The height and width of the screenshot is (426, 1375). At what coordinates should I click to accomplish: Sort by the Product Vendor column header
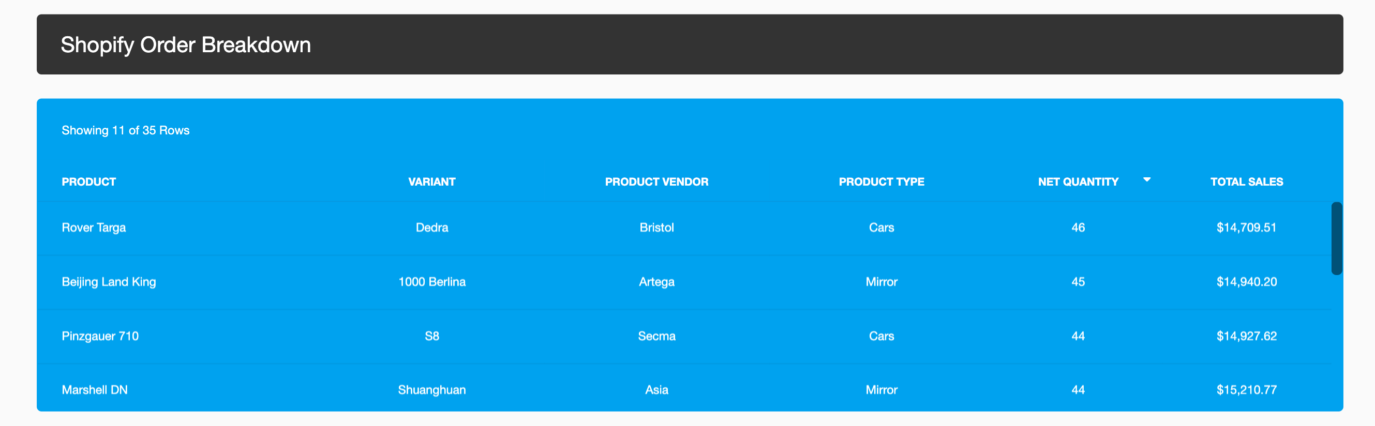click(x=656, y=182)
